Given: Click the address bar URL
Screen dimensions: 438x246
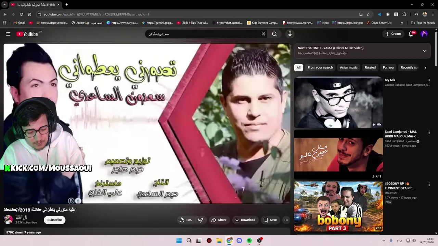Looking at the screenshot, I should tap(96, 14).
